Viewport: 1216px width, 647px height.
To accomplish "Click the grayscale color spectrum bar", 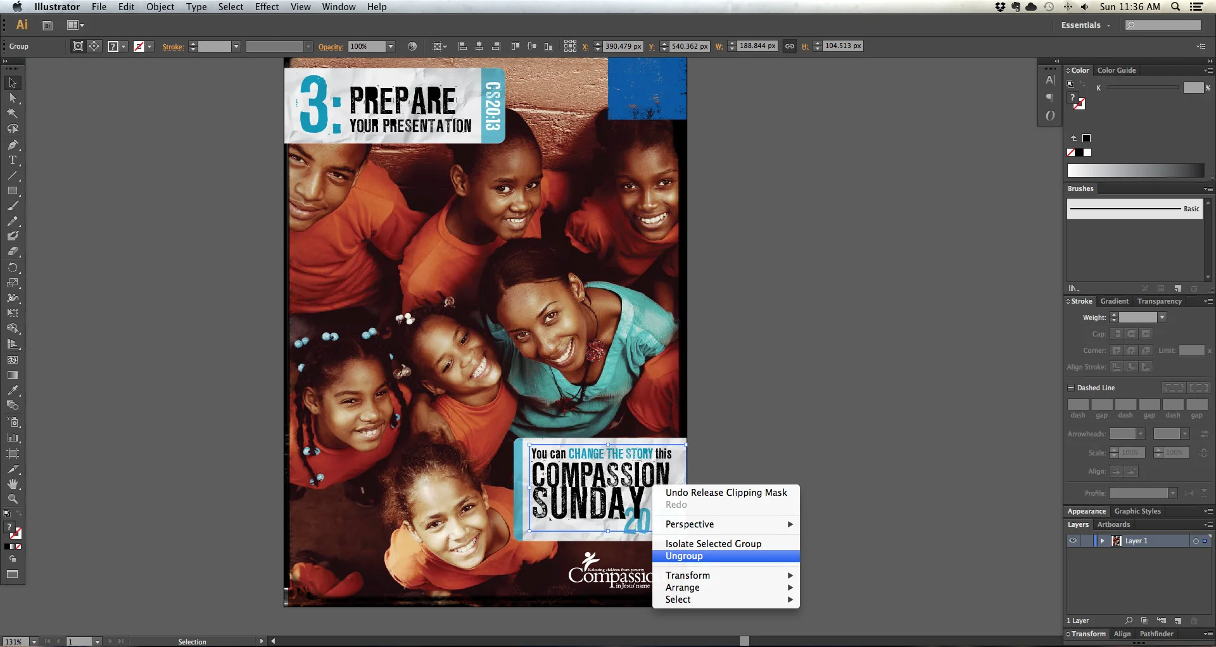I will (1135, 170).
